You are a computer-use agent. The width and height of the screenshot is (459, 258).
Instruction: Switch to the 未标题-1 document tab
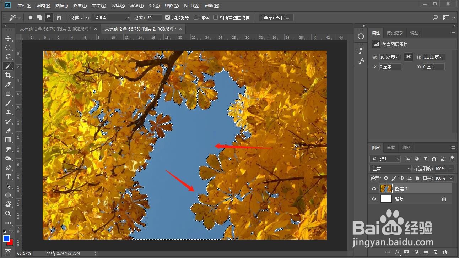tap(55, 29)
